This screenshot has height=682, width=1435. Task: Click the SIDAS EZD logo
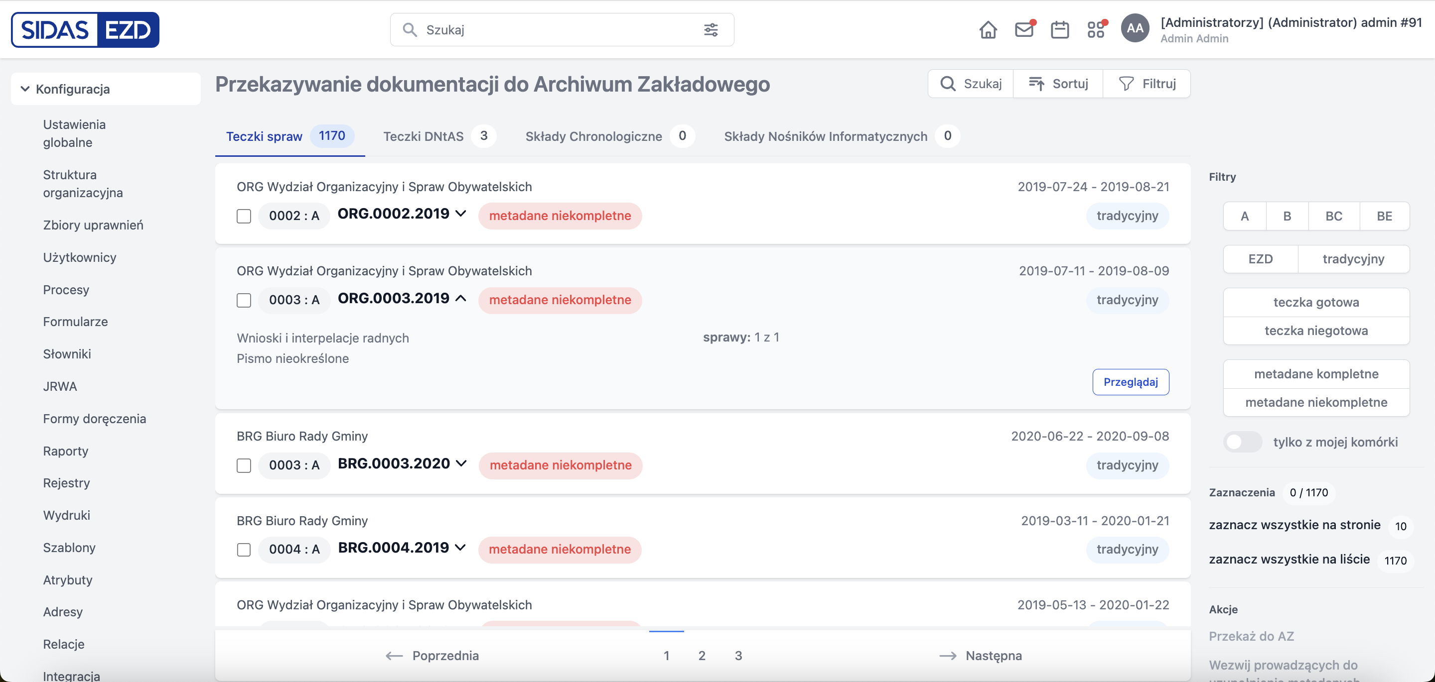pos(85,29)
